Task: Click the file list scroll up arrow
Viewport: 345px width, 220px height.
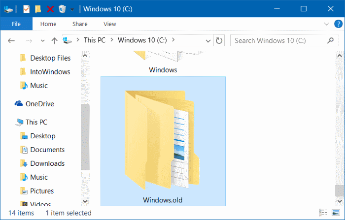Action: click(340, 56)
